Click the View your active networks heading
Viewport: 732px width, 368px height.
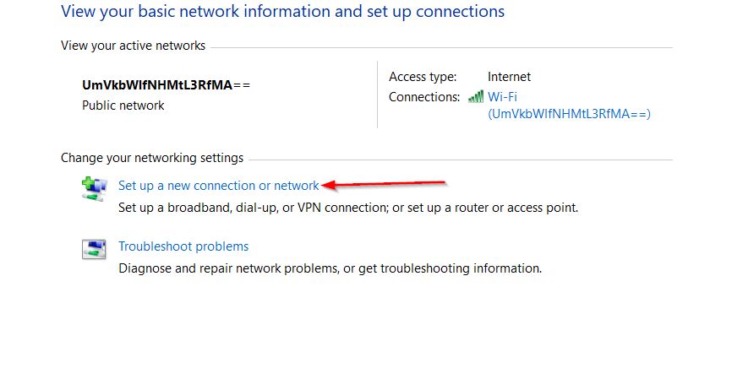(133, 46)
